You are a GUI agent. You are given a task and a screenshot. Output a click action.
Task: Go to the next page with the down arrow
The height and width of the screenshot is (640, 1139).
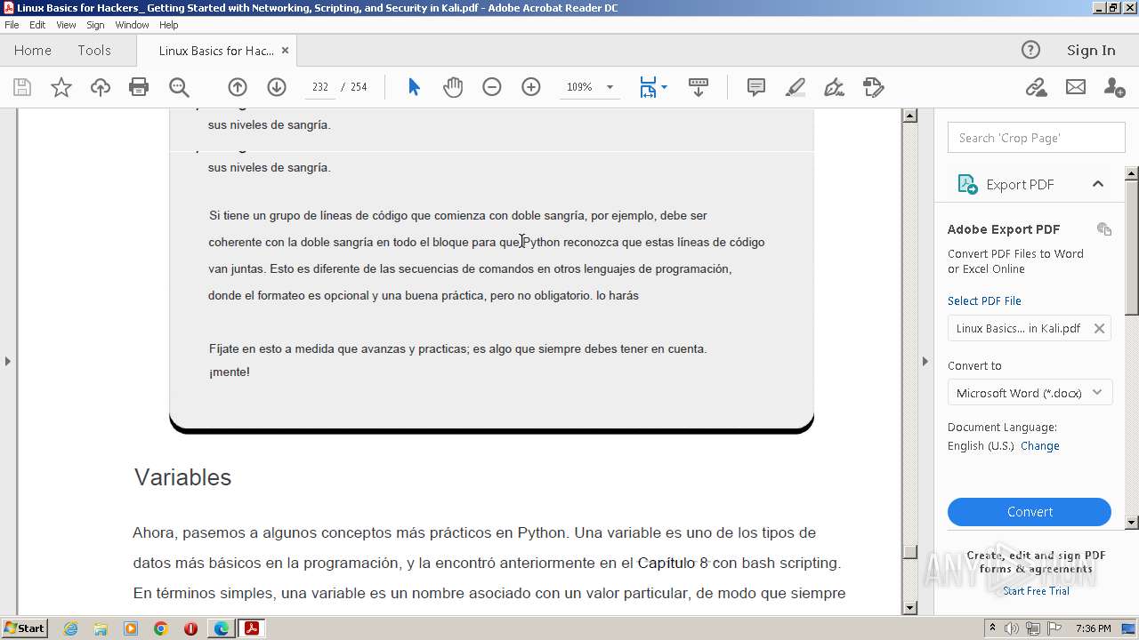tap(277, 87)
